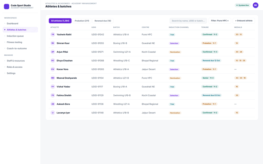Click the LI avatar for Lavanya Iyer
The image size is (263, 164).
point(53,113)
